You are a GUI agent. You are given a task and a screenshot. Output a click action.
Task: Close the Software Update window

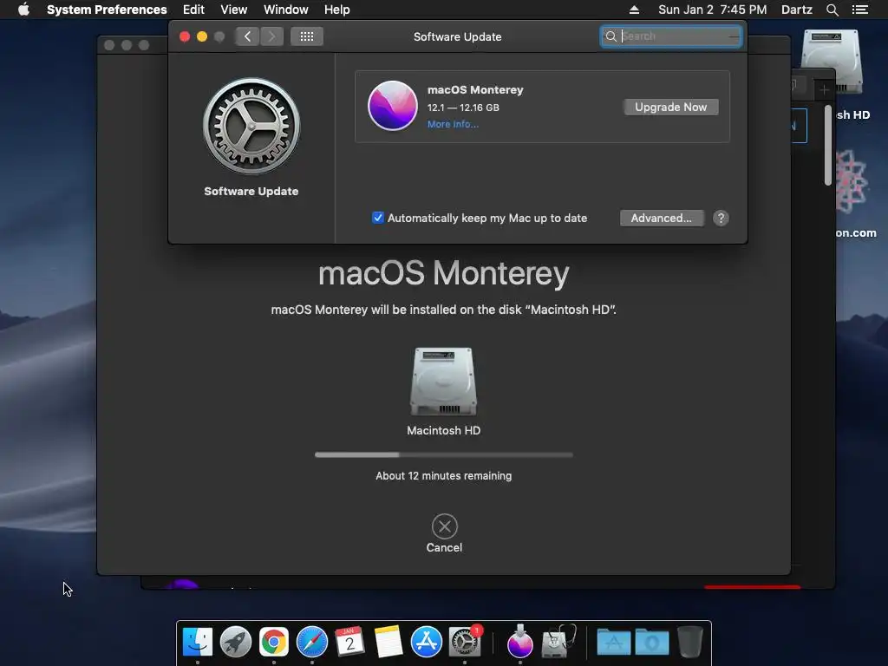pos(185,36)
